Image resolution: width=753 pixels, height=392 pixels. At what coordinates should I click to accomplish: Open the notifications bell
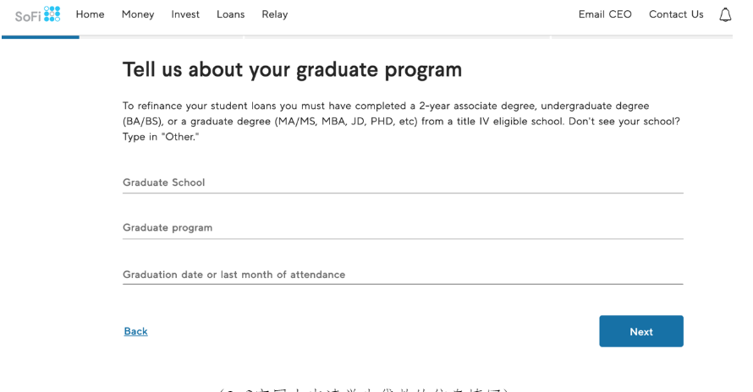point(725,14)
